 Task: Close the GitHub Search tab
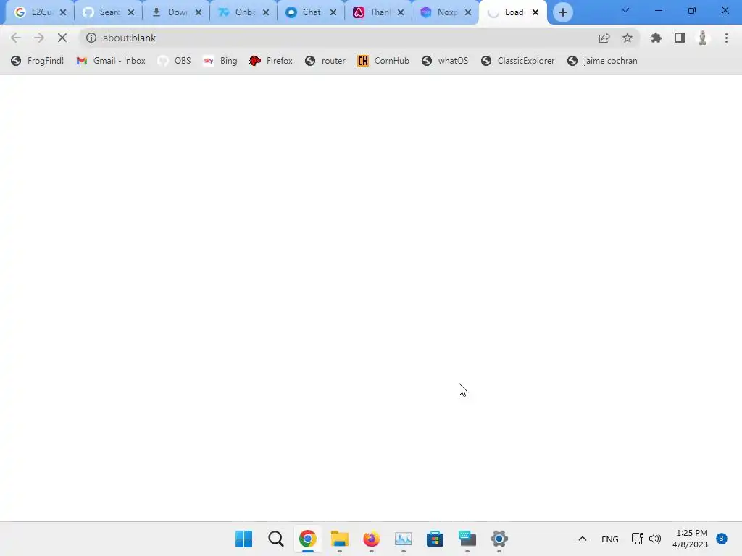[131, 12]
